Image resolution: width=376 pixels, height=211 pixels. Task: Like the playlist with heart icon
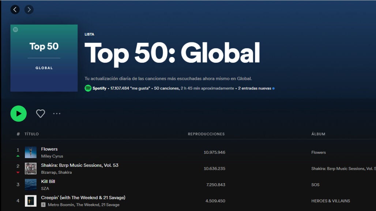[x=41, y=114]
